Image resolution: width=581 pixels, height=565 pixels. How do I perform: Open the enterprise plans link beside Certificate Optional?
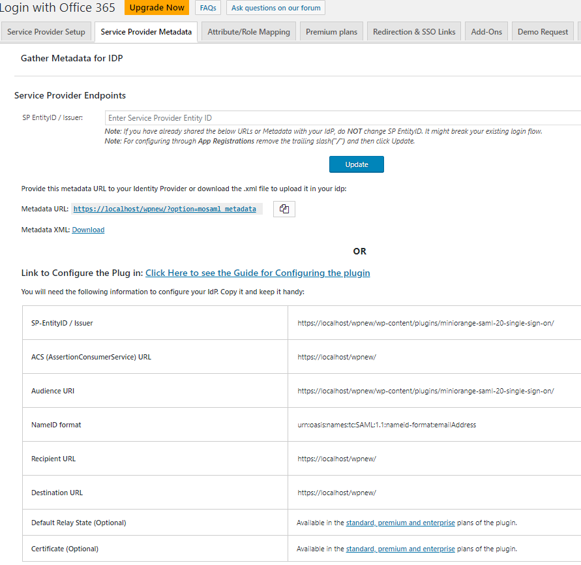pos(400,548)
